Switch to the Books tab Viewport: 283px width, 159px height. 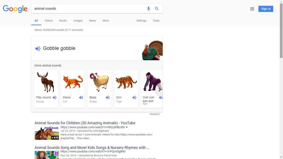point(63,21)
